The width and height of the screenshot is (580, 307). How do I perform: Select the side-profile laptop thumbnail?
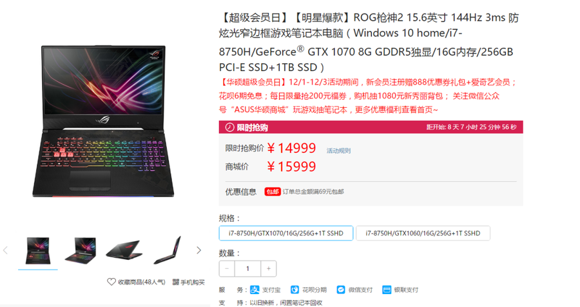point(168,250)
